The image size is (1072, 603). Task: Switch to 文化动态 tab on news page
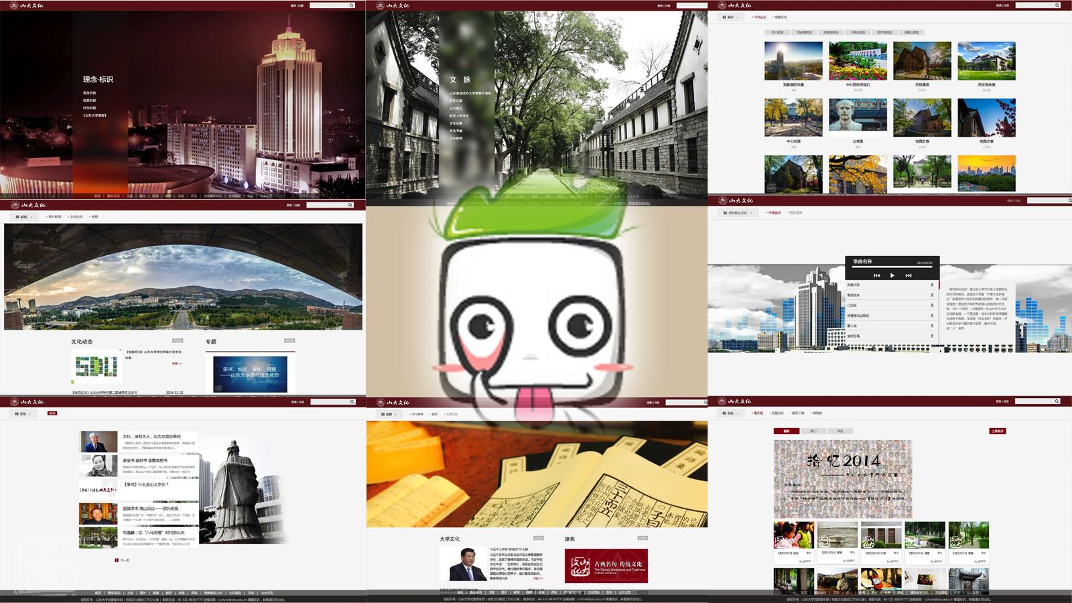point(75,216)
